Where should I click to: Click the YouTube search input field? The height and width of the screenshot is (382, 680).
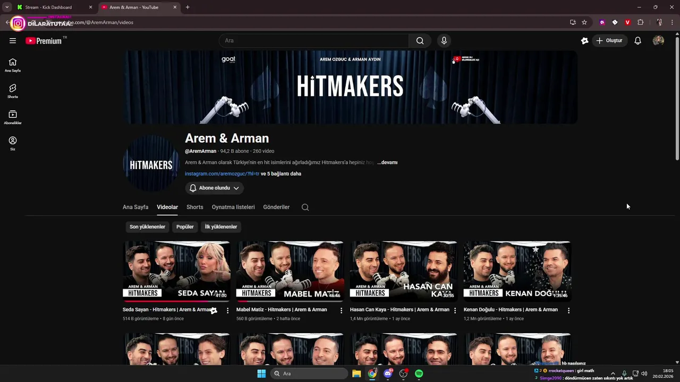click(313, 40)
